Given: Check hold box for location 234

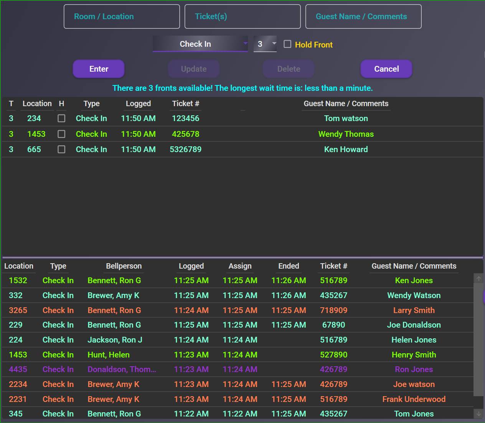Looking at the screenshot, I should coord(61,118).
